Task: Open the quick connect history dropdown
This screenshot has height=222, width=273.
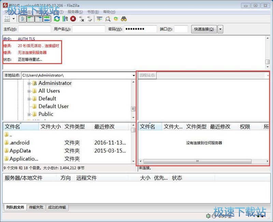Action: (x=220, y=29)
